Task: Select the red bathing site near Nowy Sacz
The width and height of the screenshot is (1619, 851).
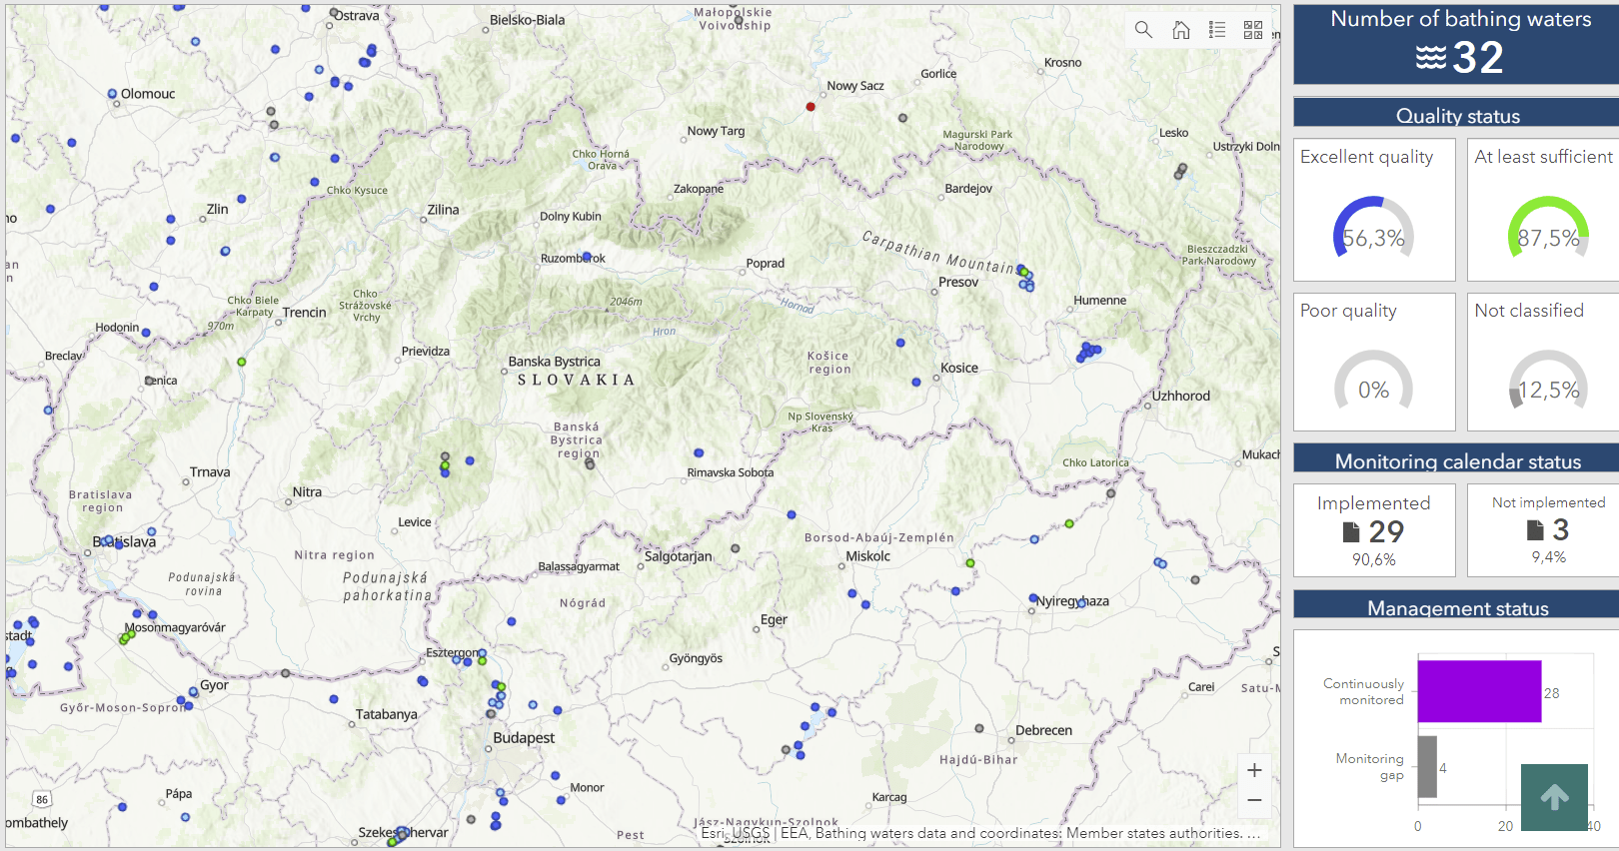Action: coord(810,107)
